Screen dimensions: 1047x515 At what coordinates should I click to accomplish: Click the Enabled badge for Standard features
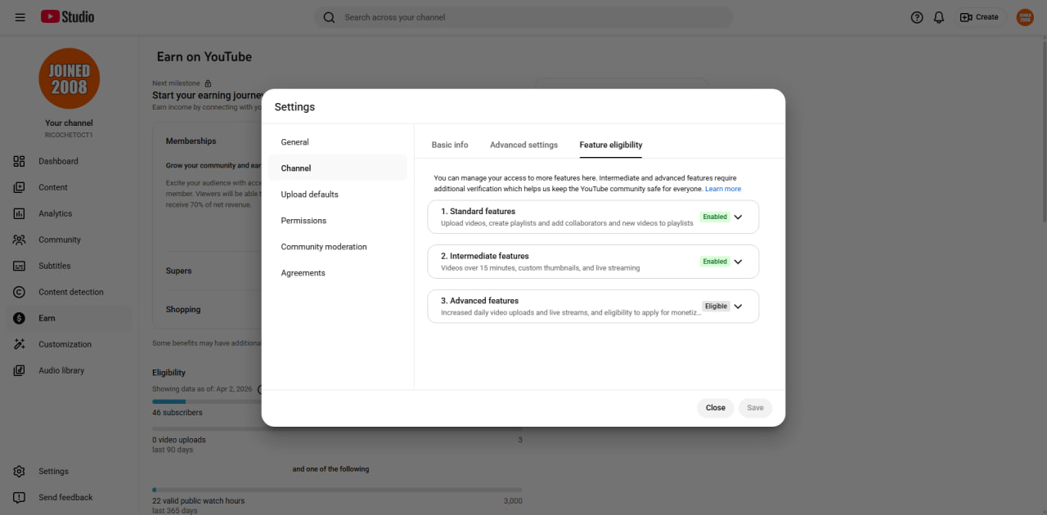pyautogui.click(x=715, y=217)
